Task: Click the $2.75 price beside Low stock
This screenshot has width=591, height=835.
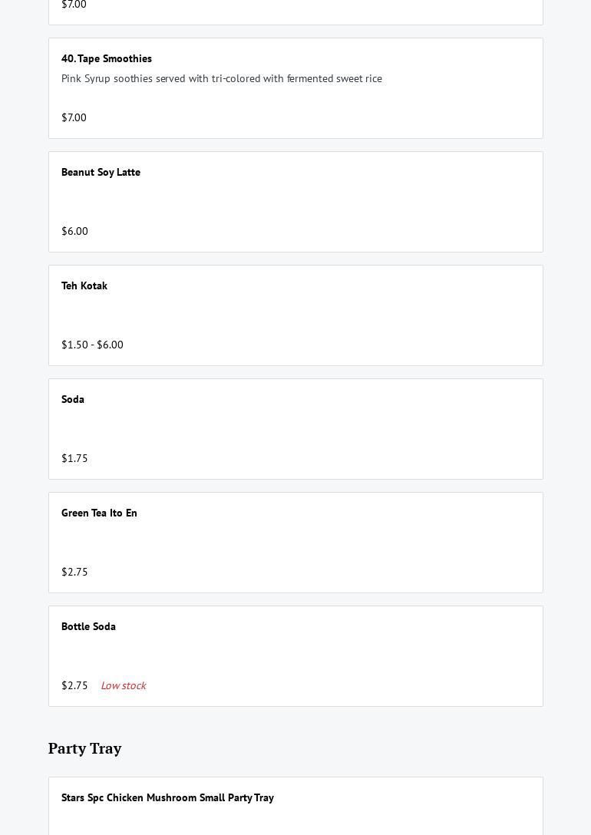Action: (x=74, y=685)
